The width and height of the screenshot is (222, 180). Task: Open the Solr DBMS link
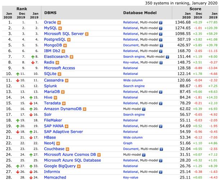click(48, 114)
